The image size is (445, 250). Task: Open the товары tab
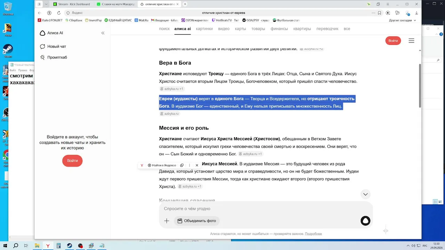(x=258, y=29)
